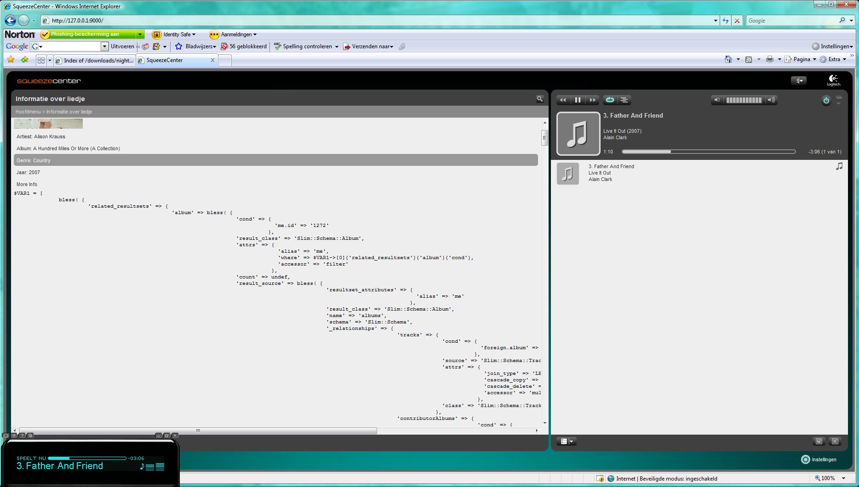Click the Hoofdmenu breadcrumb link
Viewport: 859px width, 487px height.
click(x=28, y=112)
